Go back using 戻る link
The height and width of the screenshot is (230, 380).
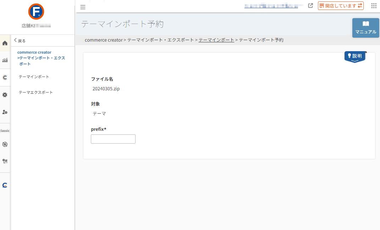pos(20,41)
